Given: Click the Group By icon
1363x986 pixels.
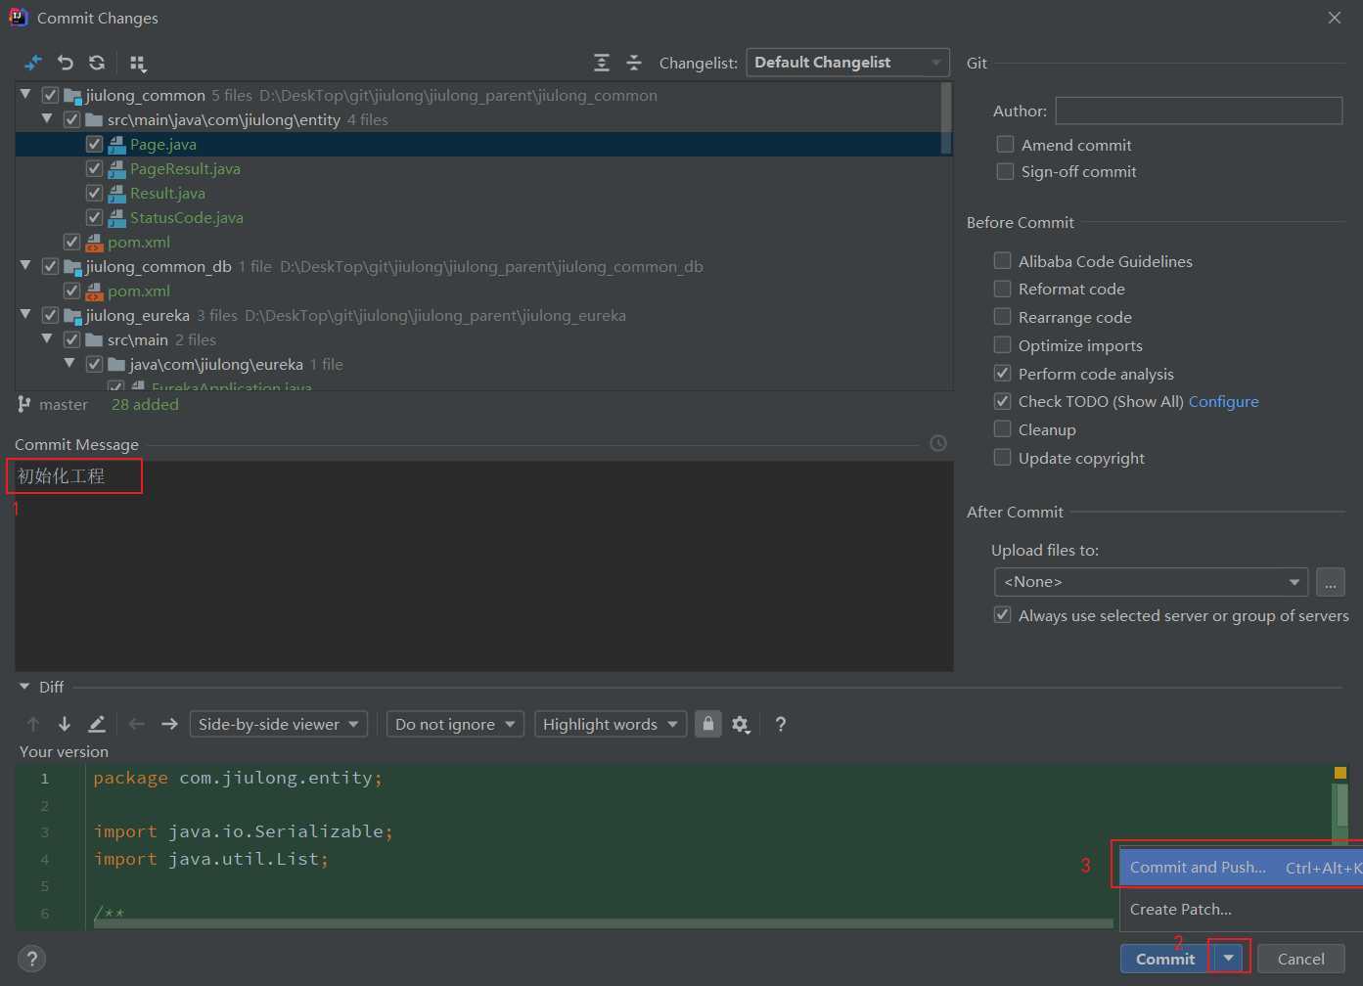Looking at the screenshot, I should click(x=138, y=64).
